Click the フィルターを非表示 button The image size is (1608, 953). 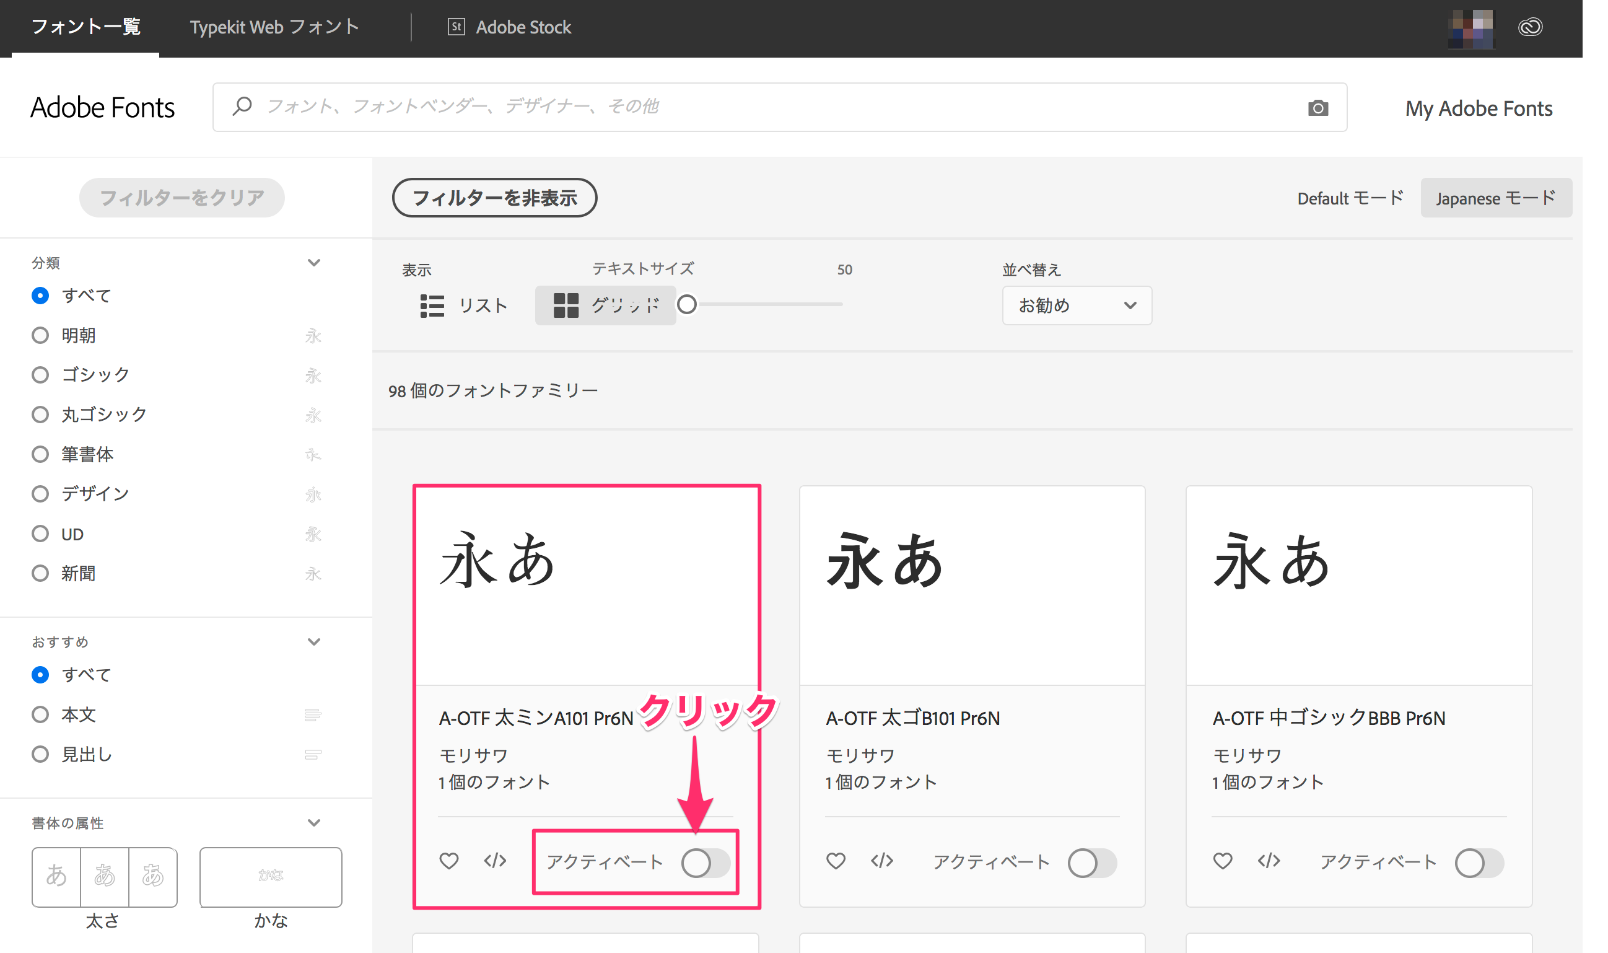coord(494,198)
